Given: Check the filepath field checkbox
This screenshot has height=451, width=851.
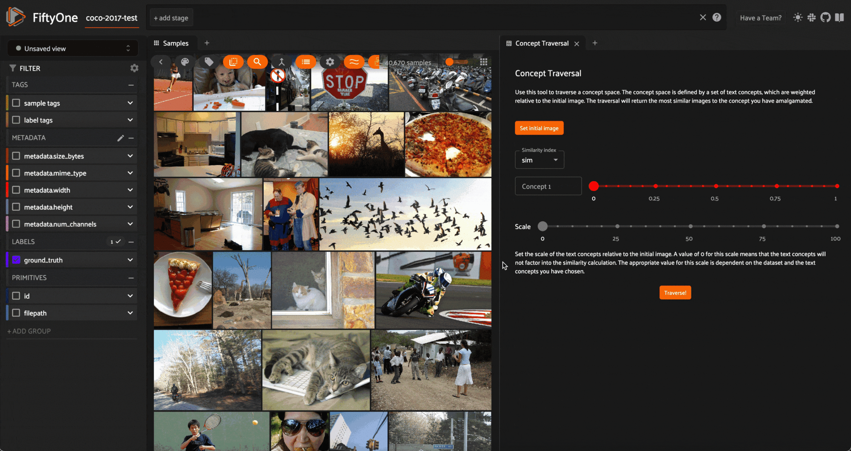Looking at the screenshot, I should pos(16,313).
